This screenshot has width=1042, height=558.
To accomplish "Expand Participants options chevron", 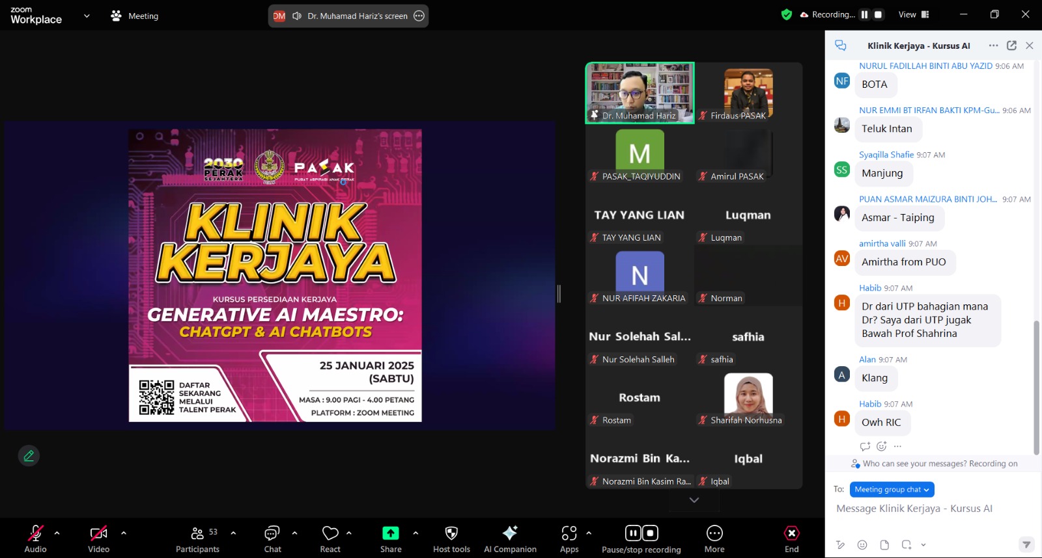I will point(233,533).
